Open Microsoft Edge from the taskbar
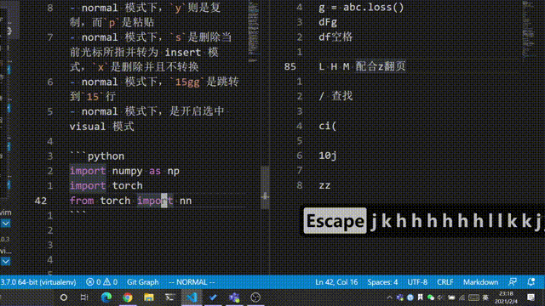The width and height of the screenshot is (545, 306). pyautogui.click(x=106, y=297)
